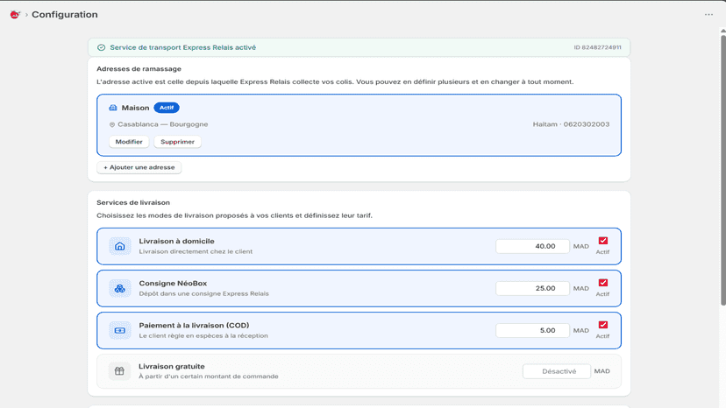Click the Maison address name

(135, 108)
